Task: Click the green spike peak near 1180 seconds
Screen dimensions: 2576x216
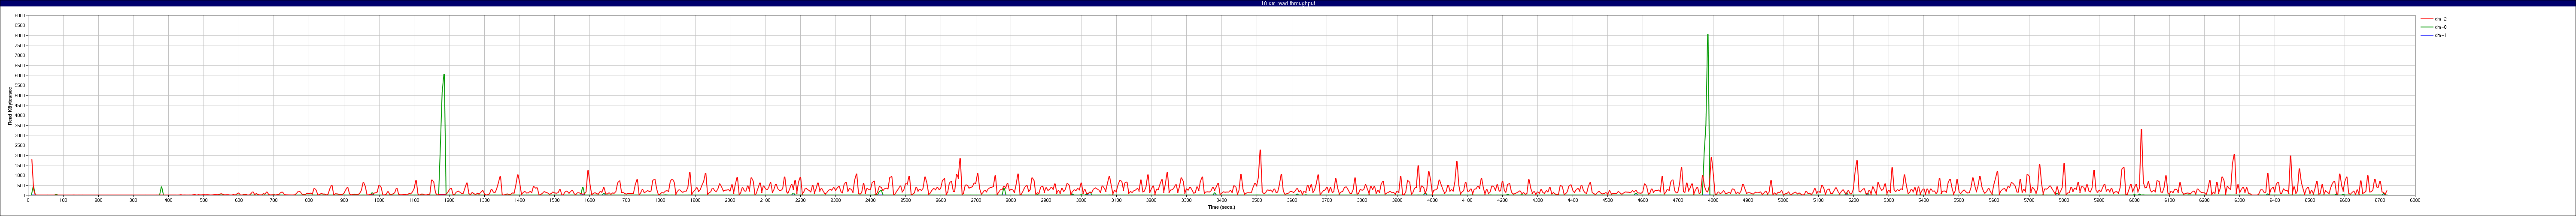Action: click(1444, 75)
